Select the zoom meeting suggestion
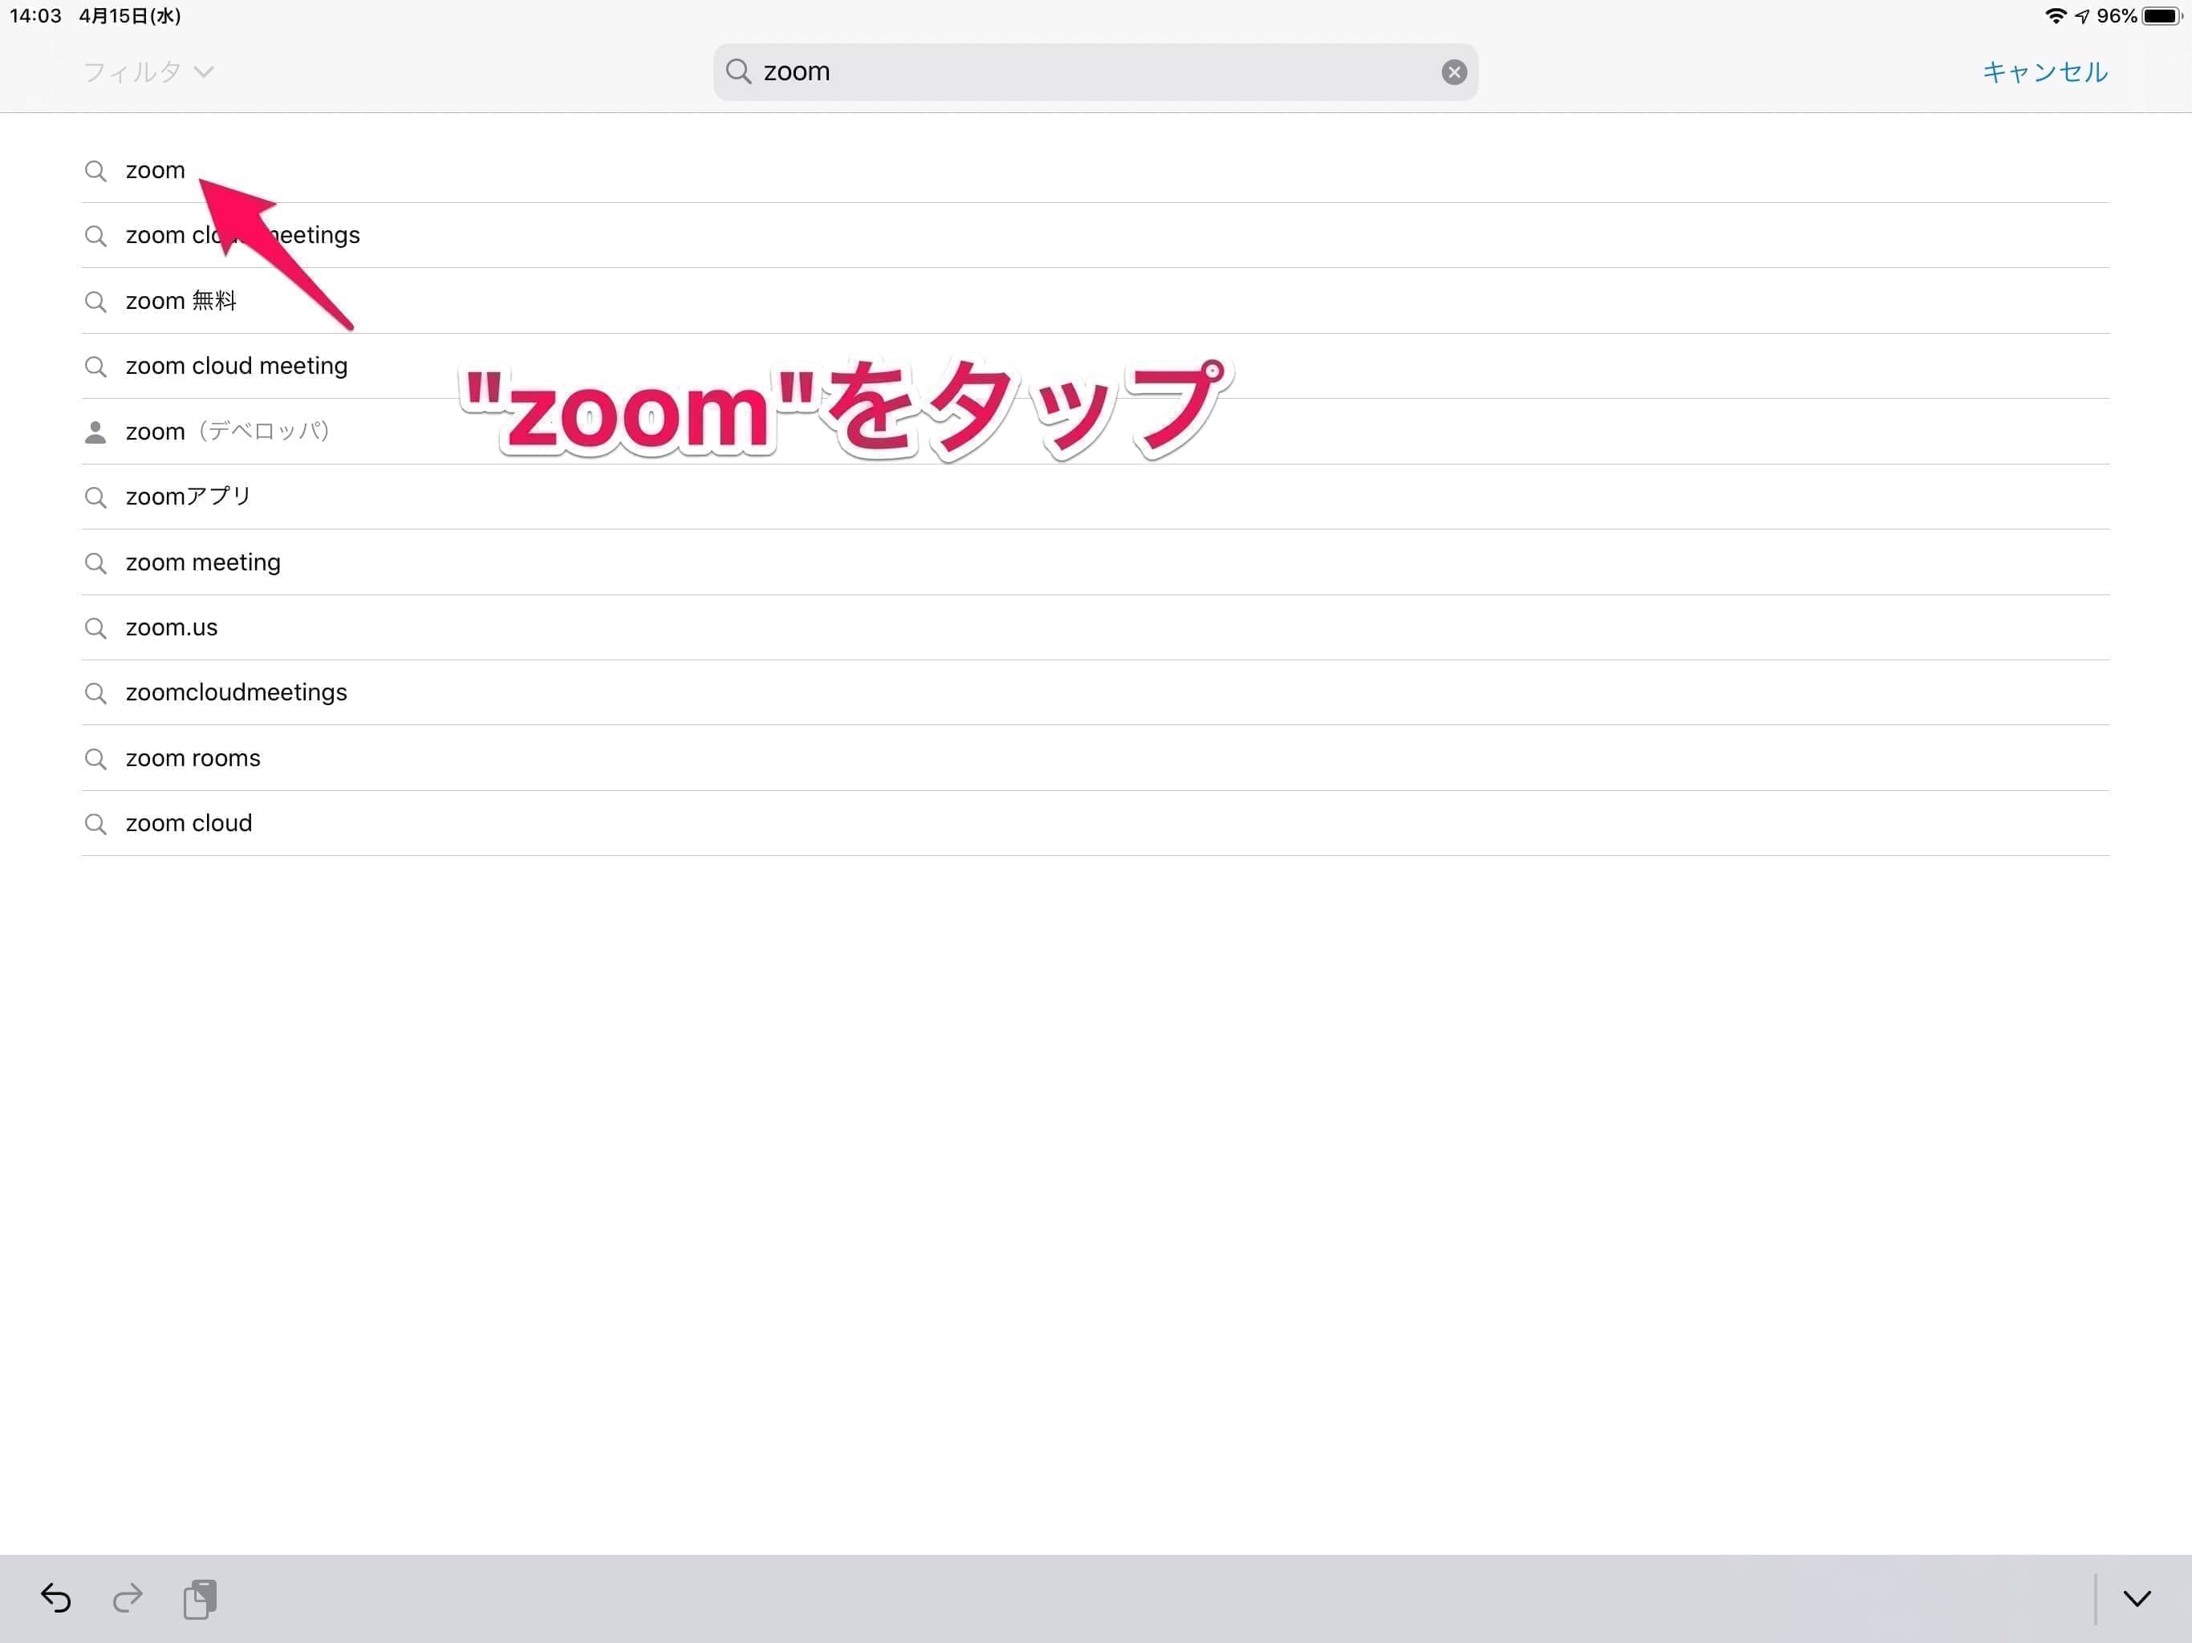Image resolution: width=2192 pixels, height=1643 pixels. tap(202, 562)
